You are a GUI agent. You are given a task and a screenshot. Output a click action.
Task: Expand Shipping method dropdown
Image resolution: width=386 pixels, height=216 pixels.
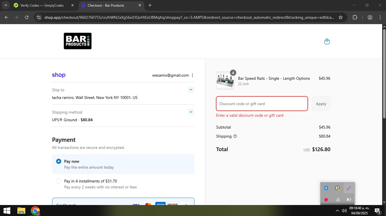click(x=191, y=112)
